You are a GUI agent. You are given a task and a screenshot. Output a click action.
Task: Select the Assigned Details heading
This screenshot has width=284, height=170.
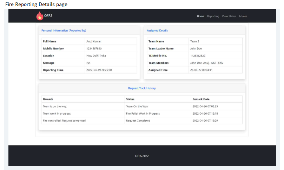point(157,30)
